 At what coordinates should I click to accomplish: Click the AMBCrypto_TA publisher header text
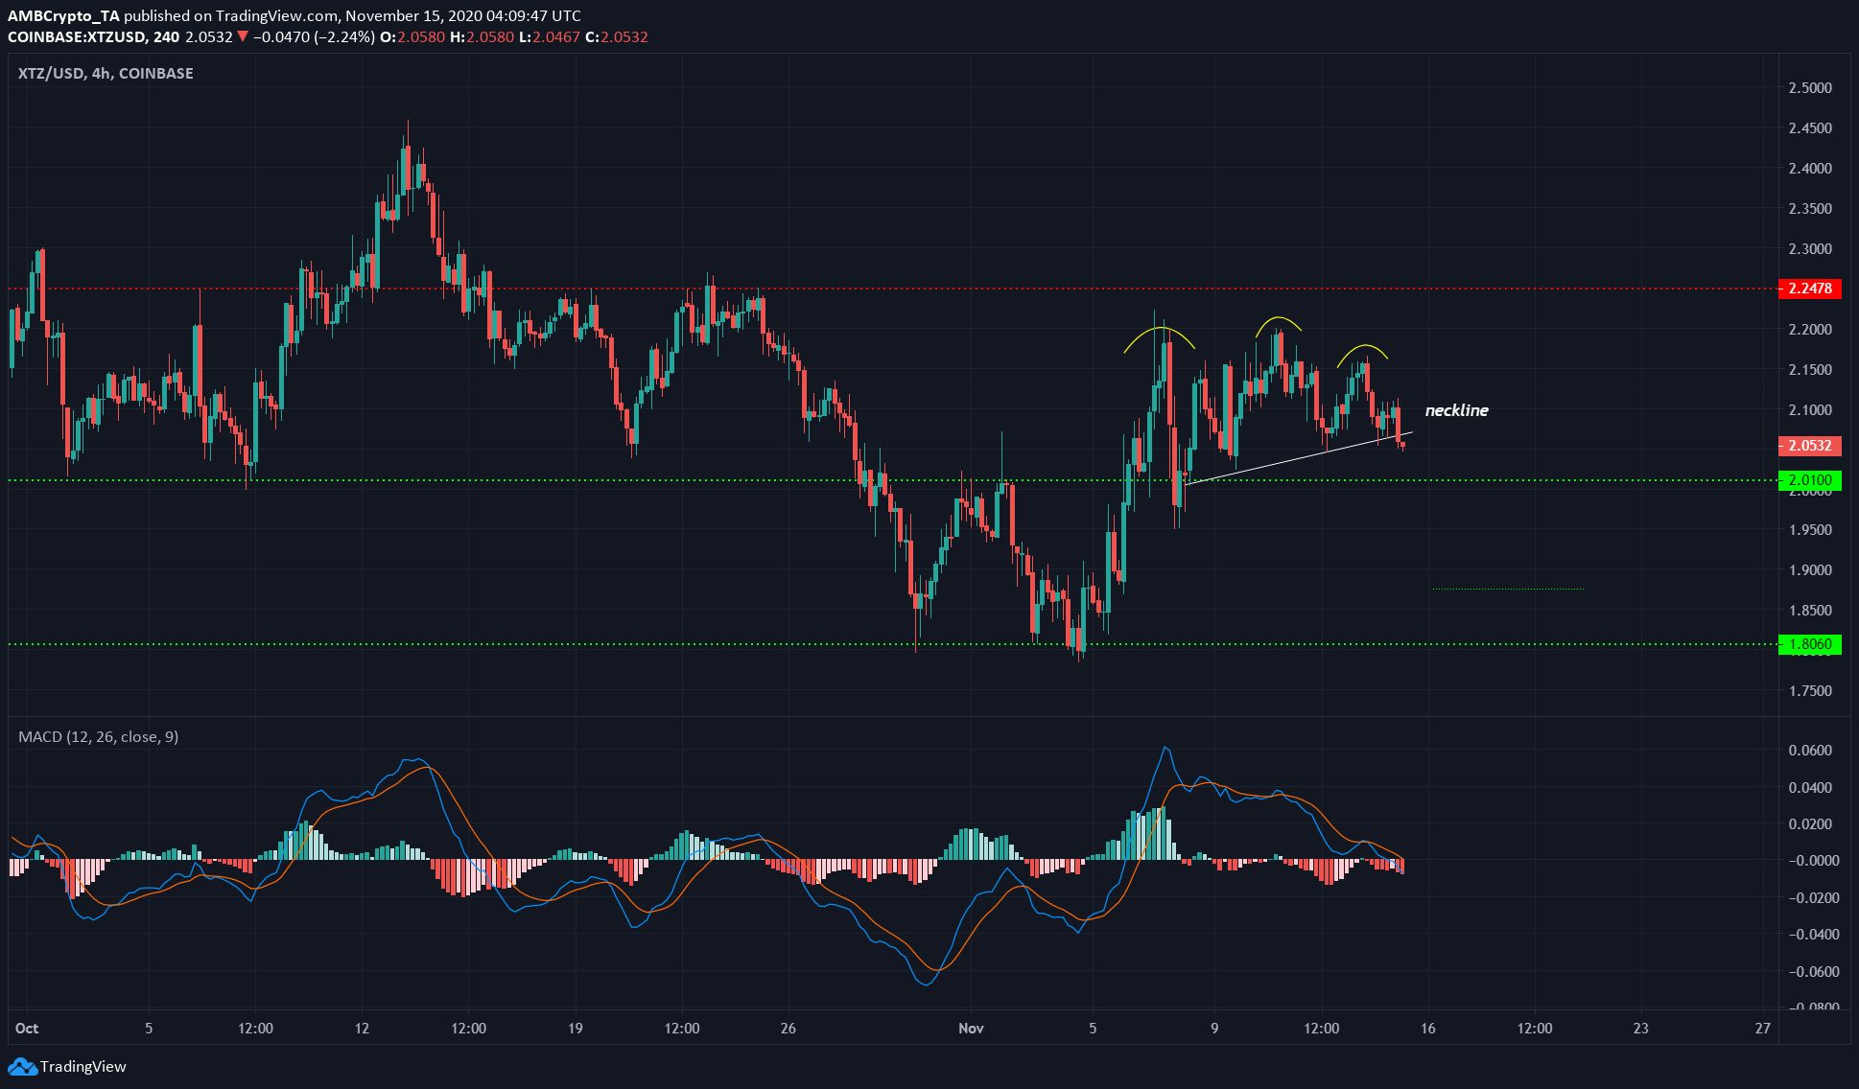(63, 16)
